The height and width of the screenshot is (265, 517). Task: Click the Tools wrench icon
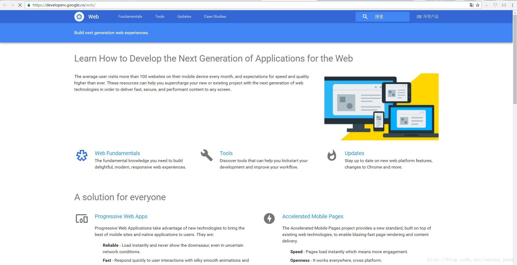point(207,155)
